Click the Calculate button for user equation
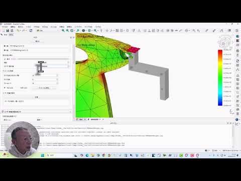The image size is (241, 181). 36,97
